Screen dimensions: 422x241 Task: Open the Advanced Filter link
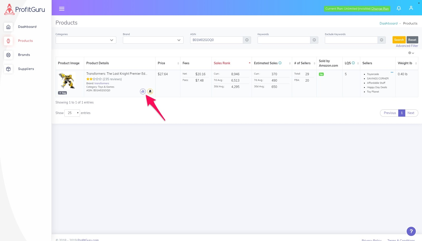407,46
